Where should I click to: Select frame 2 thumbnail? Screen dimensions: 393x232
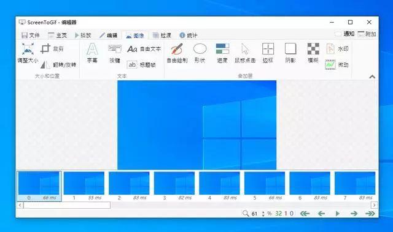click(x=129, y=186)
